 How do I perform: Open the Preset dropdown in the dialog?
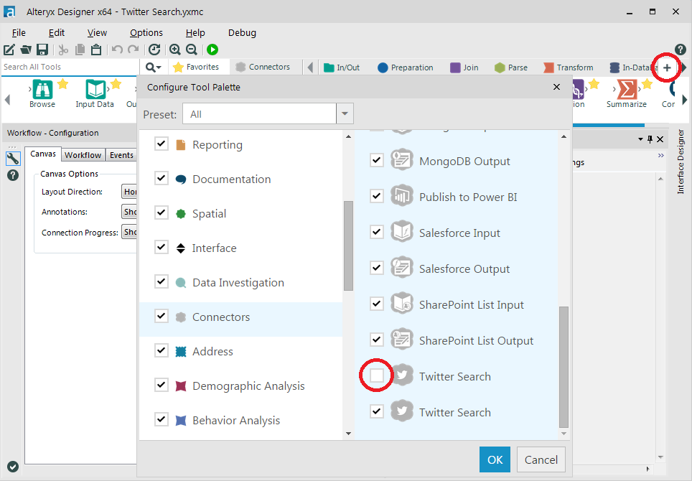pos(344,113)
